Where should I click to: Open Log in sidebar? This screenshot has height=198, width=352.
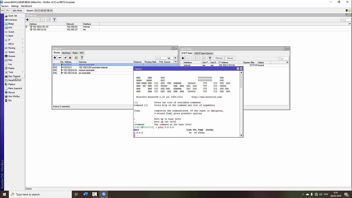tap(10, 64)
